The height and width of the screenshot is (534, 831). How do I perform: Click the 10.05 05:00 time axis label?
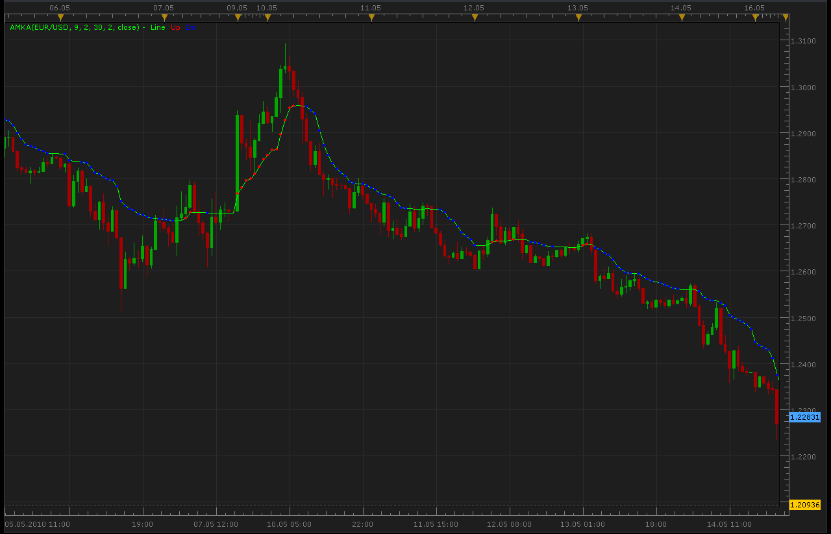290,524
